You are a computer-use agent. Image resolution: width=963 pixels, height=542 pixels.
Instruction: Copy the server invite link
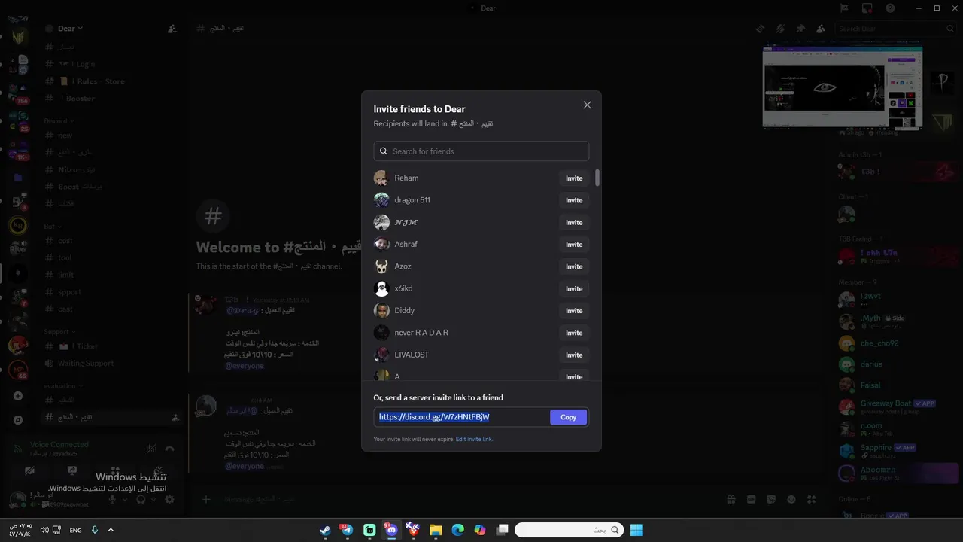coord(568,417)
